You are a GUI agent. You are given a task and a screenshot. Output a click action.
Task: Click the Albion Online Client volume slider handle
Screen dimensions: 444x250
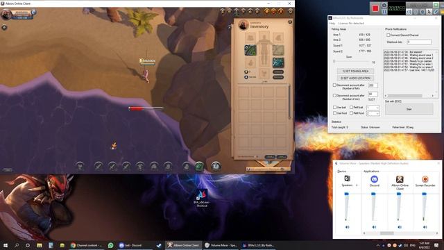[399, 194]
